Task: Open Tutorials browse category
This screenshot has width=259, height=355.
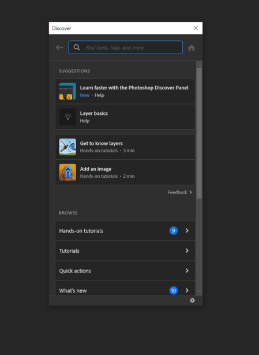Action: coord(125,251)
